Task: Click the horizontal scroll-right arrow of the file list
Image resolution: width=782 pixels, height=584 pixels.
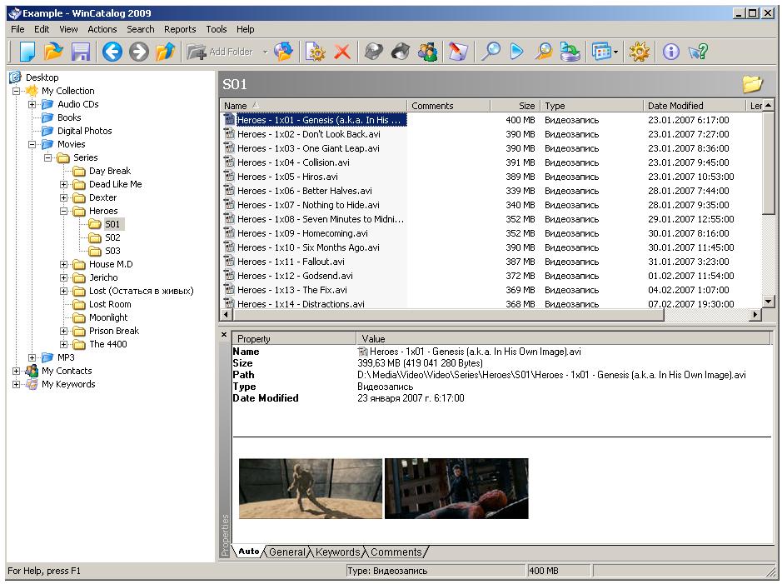Action: tap(755, 315)
